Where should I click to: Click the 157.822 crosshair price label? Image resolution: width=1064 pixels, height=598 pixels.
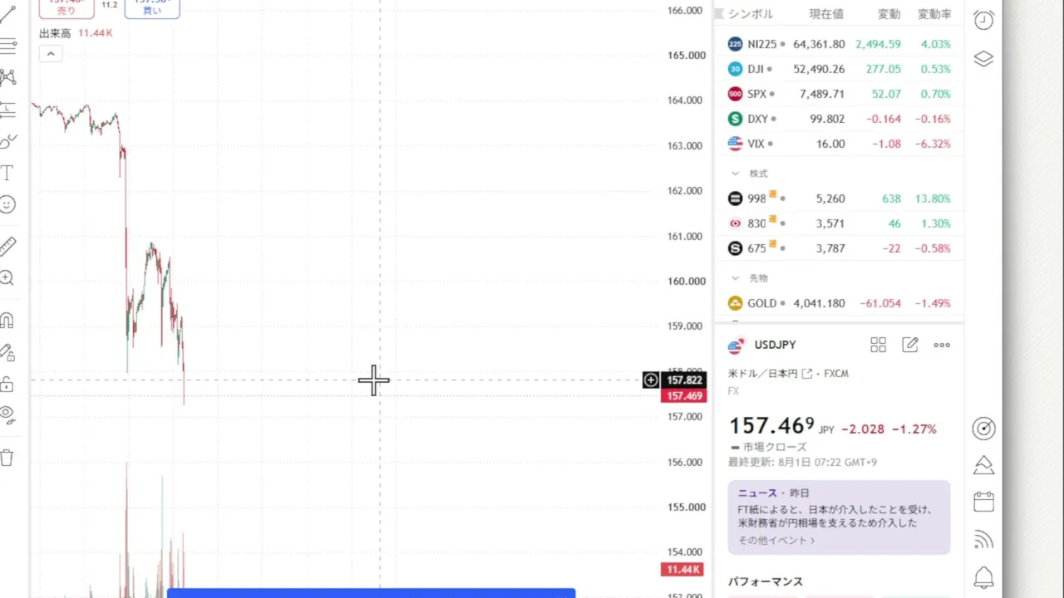coord(685,380)
